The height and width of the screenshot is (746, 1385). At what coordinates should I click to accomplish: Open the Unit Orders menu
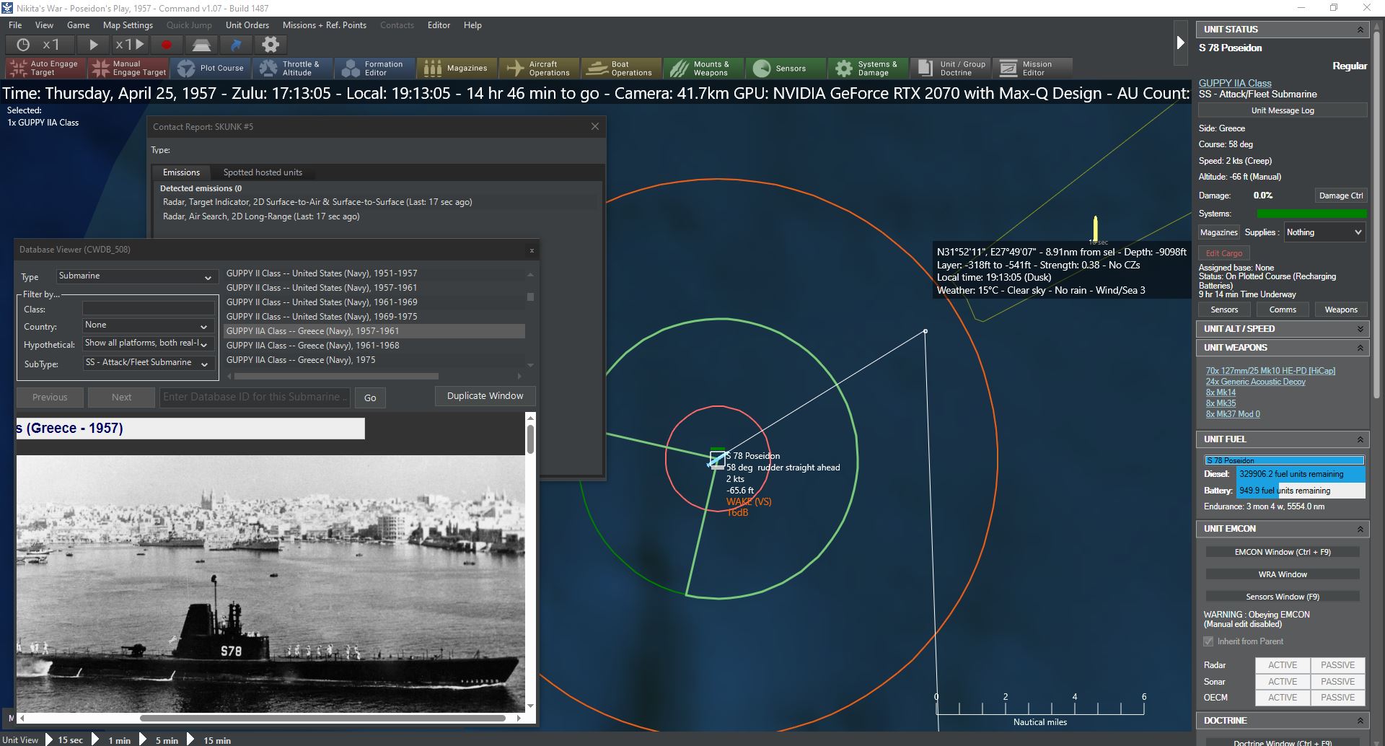[x=247, y=25]
